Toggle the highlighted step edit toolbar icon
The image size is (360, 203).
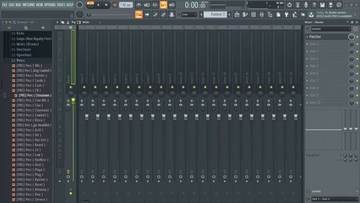139,15
